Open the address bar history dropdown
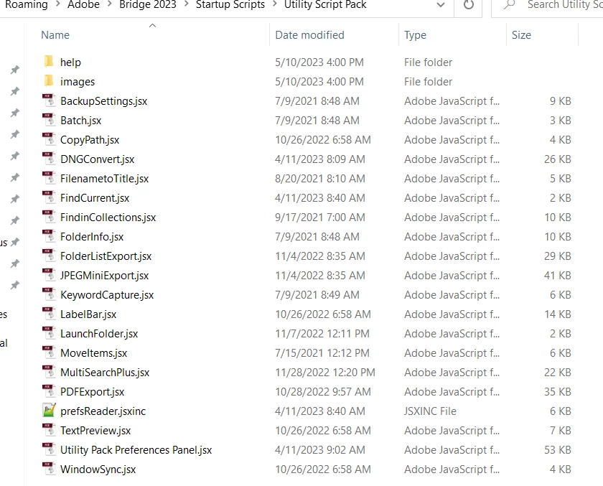The image size is (603, 486). pyautogui.click(x=441, y=5)
